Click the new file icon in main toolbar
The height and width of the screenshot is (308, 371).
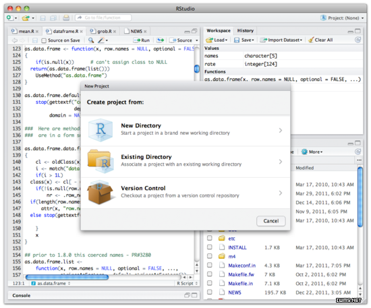coord(10,18)
